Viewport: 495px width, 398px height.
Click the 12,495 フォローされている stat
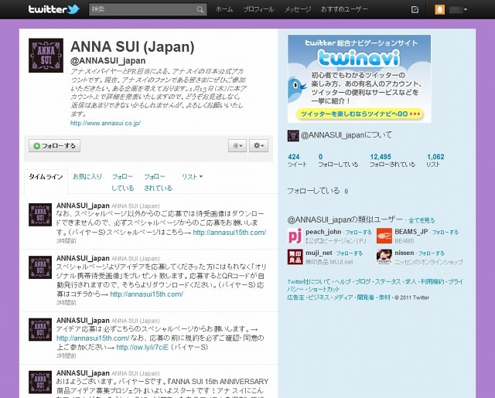[x=392, y=160]
